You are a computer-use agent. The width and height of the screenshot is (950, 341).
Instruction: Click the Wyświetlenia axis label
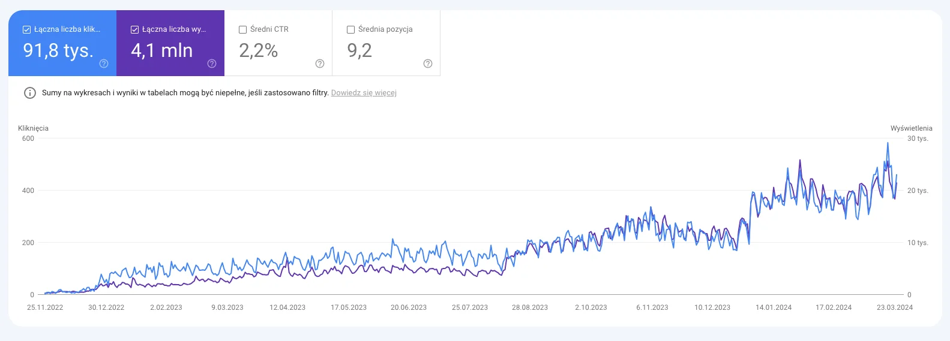click(911, 128)
